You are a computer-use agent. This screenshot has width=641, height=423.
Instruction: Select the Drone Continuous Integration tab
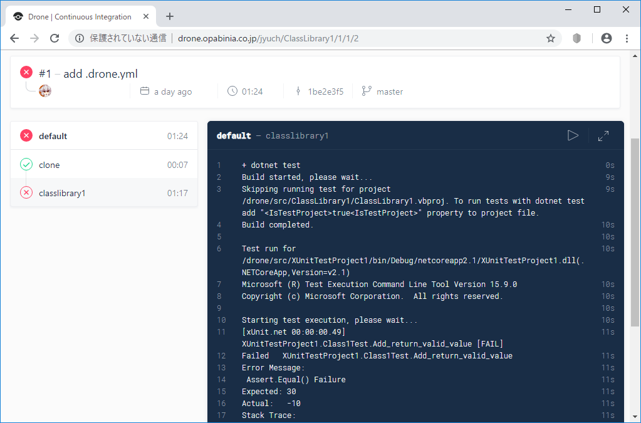click(81, 16)
